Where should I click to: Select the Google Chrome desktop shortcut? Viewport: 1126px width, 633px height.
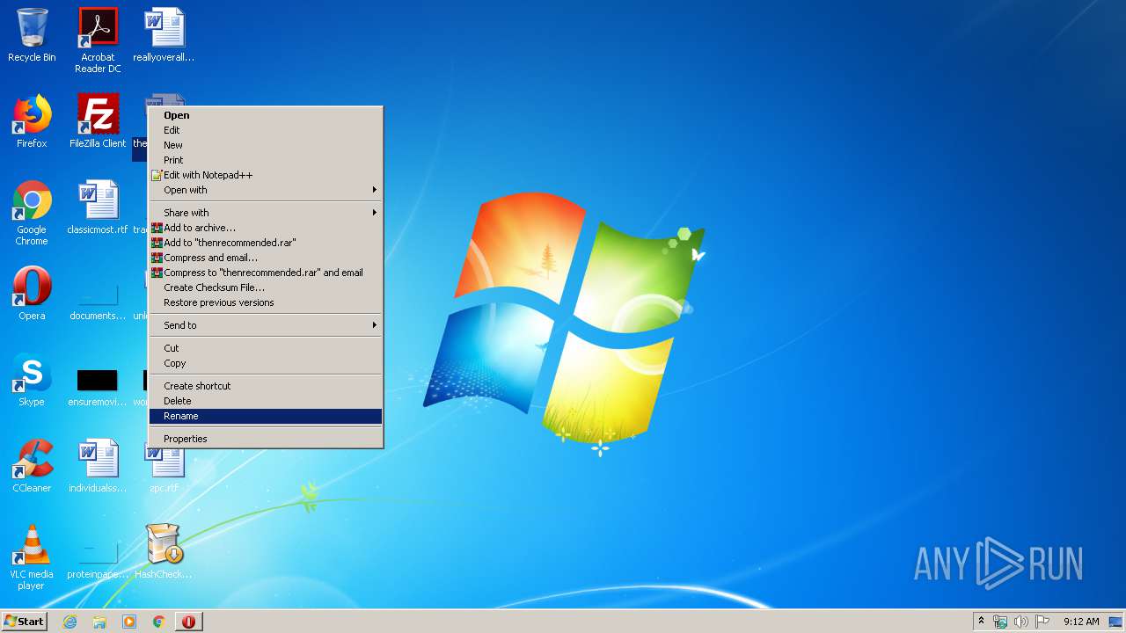(32, 213)
